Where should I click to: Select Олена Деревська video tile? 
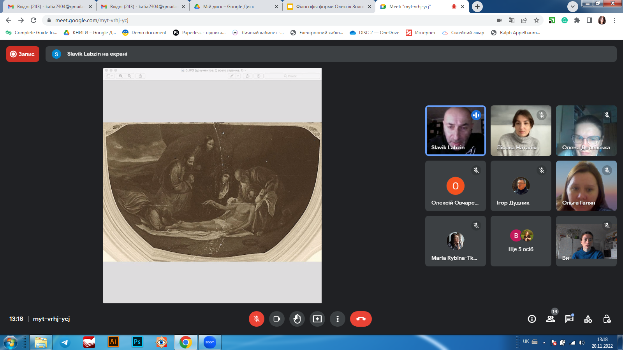click(x=586, y=131)
